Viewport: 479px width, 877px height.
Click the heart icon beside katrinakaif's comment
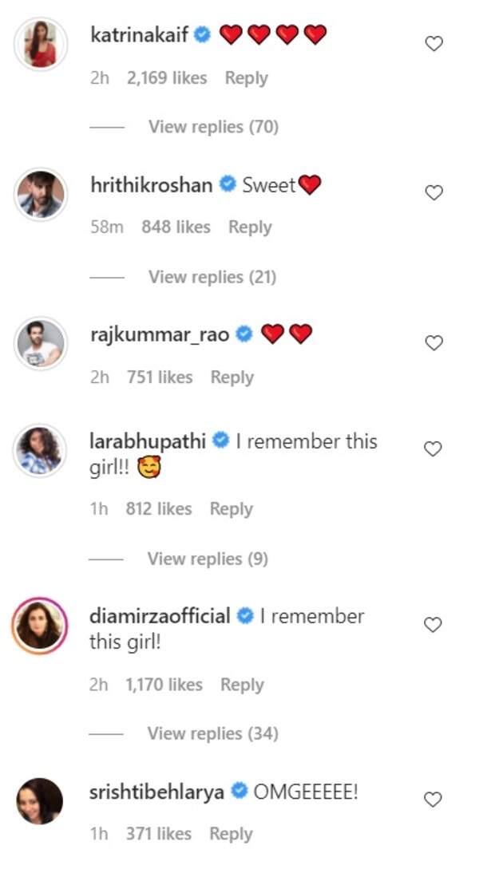(433, 44)
